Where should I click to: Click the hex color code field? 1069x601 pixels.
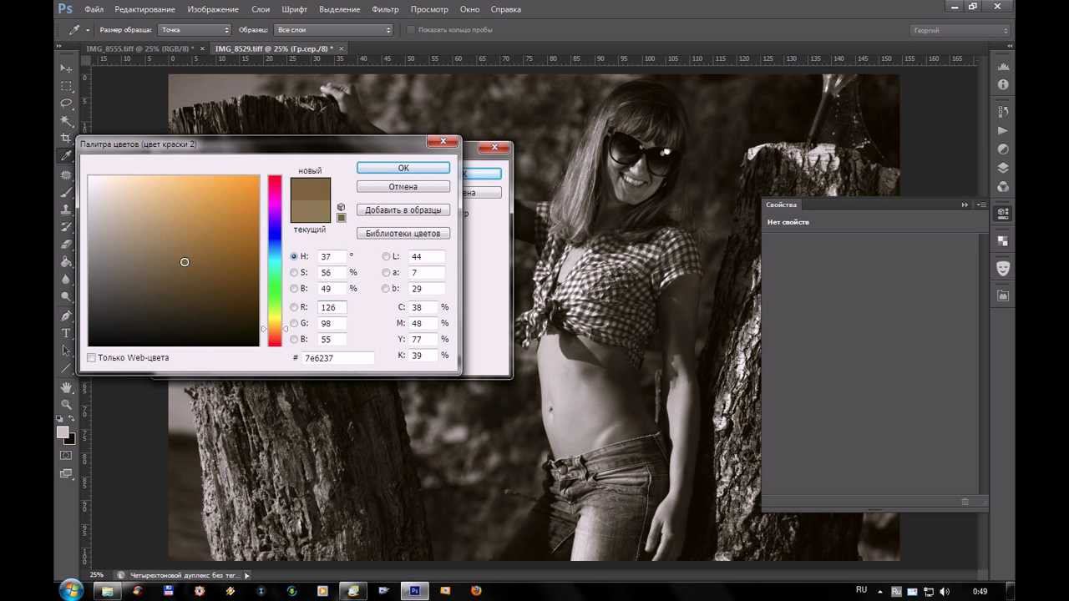pyautogui.click(x=337, y=358)
